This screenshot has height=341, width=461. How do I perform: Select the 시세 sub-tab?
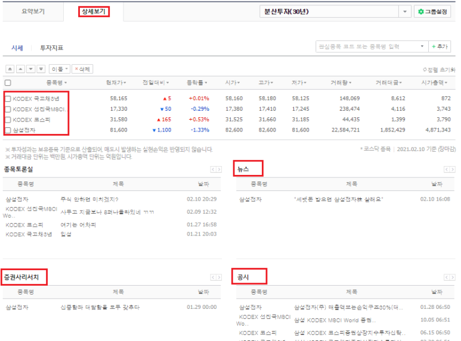[17, 48]
